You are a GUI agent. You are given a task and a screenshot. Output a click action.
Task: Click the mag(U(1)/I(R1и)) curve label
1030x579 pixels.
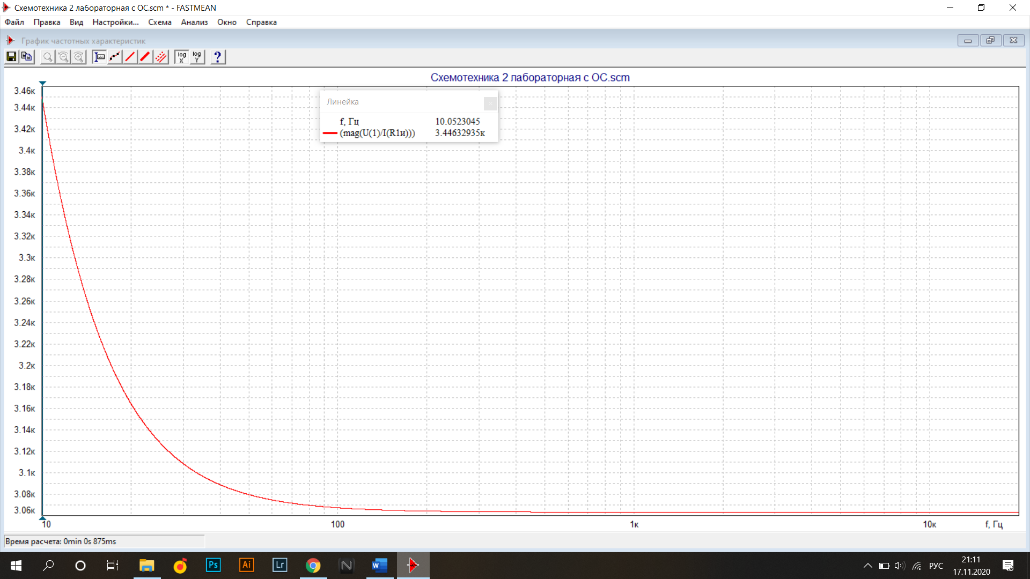click(x=377, y=133)
